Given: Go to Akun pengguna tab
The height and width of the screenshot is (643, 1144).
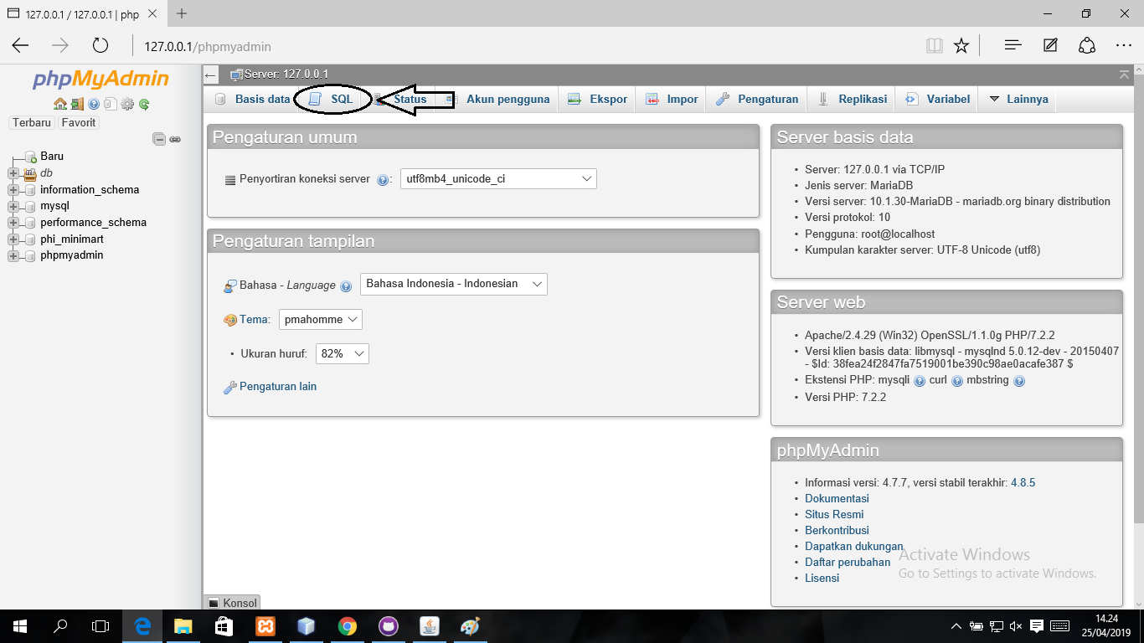Looking at the screenshot, I should point(497,99).
